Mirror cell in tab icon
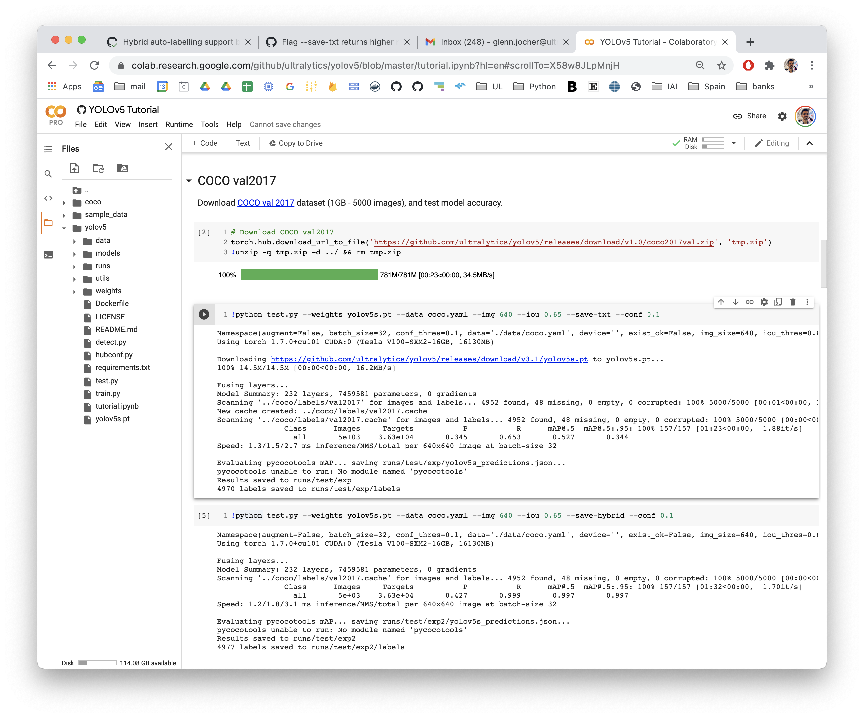The height and width of the screenshot is (718, 864). tap(778, 302)
